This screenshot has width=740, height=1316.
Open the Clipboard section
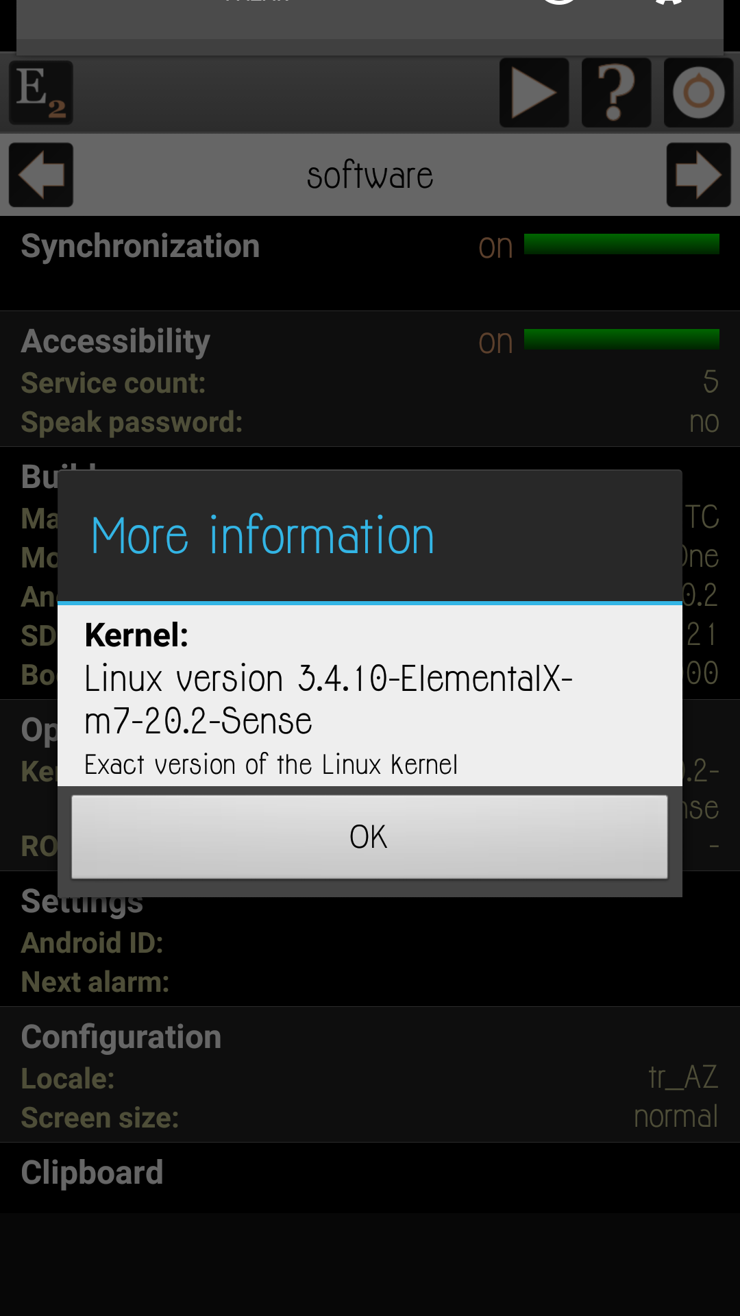click(92, 1173)
